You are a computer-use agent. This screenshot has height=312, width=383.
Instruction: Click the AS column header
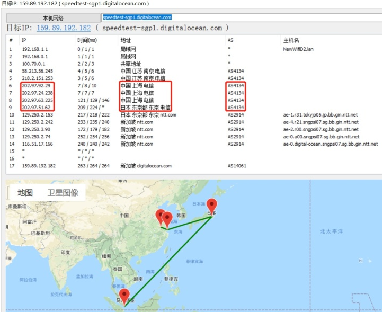pyautogui.click(x=230, y=40)
